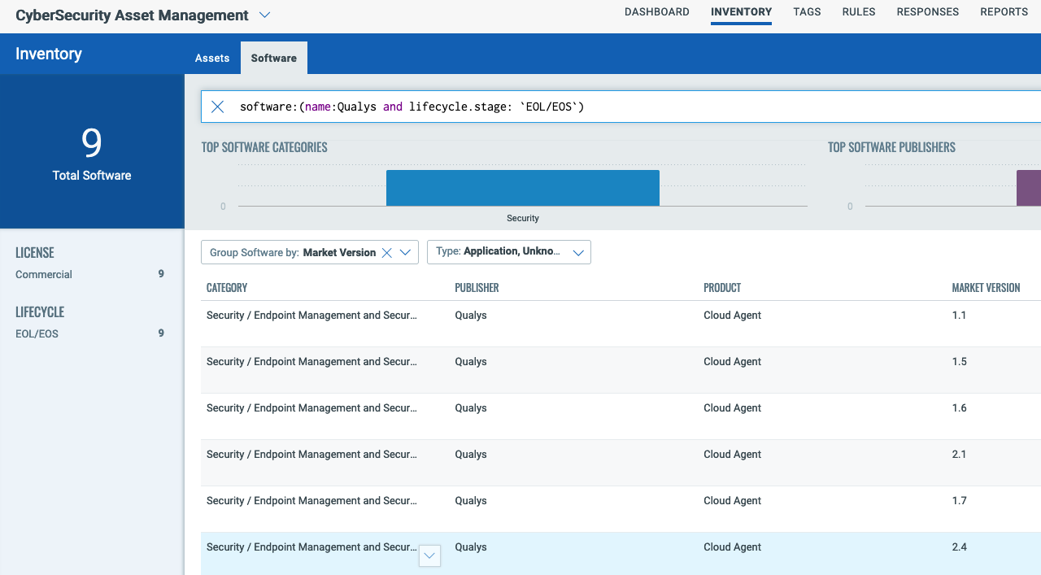Viewport: 1041px width, 575px height.
Task: Navigate to RESPONSES
Action: point(927,11)
